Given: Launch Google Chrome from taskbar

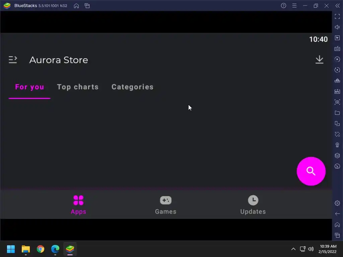Looking at the screenshot, I should tap(41, 249).
